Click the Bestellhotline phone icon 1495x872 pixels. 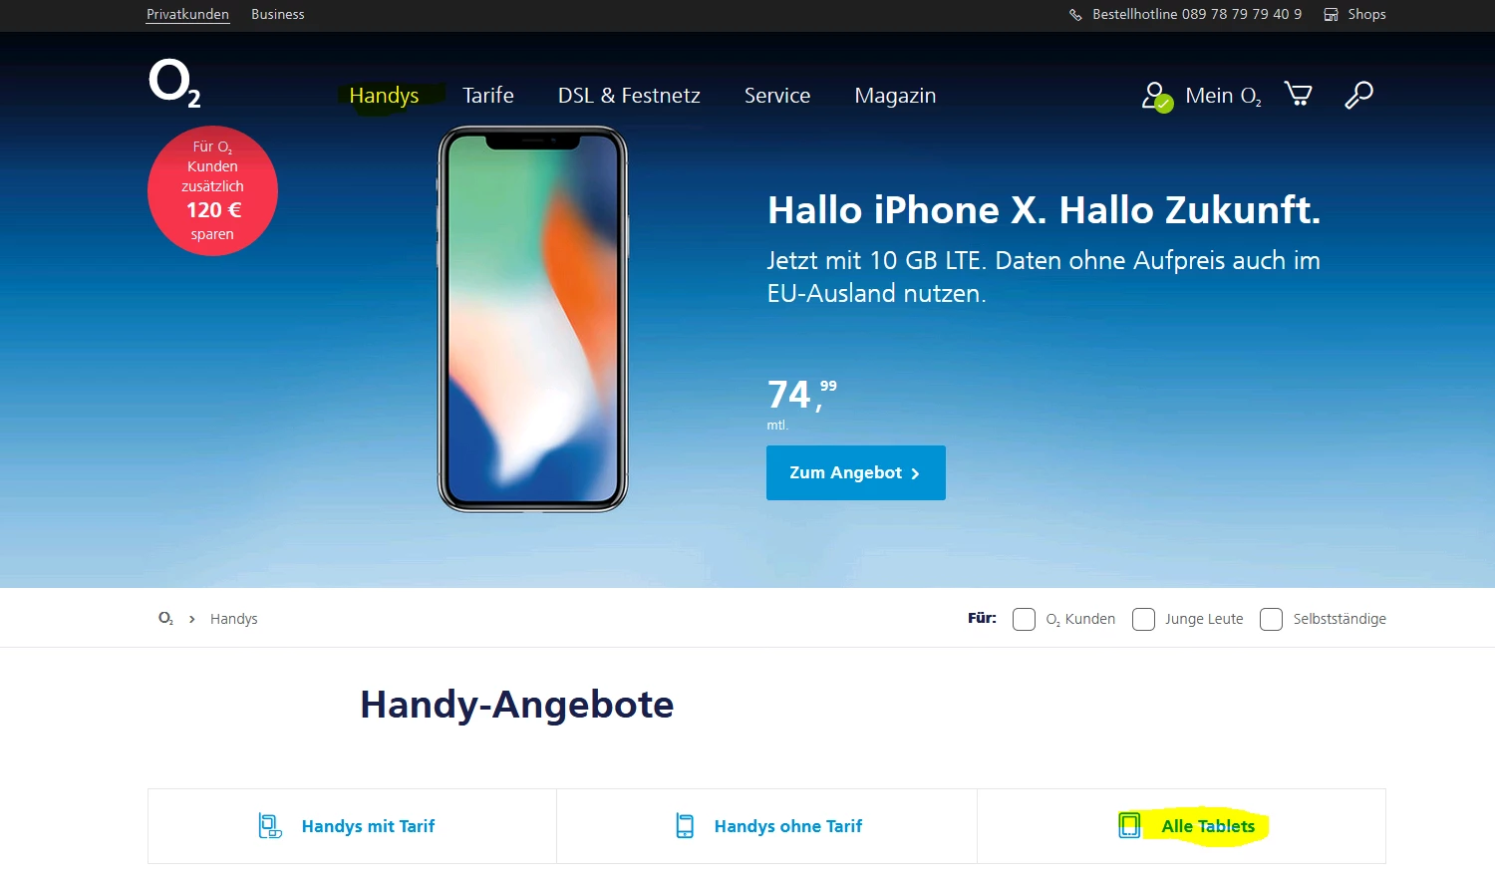(x=1075, y=15)
